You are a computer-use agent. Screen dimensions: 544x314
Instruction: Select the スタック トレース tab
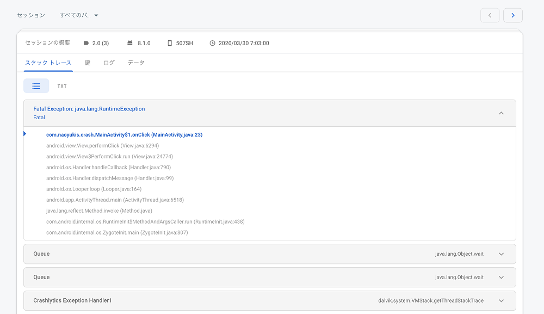point(48,63)
